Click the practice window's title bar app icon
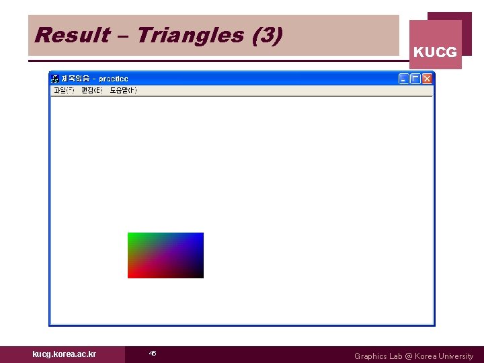 coord(55,79)
